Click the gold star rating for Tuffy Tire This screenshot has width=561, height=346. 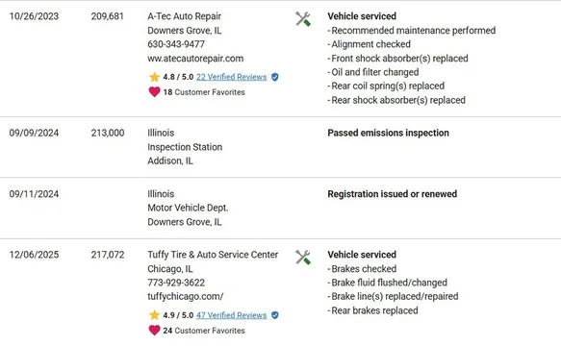coord(154,315)
